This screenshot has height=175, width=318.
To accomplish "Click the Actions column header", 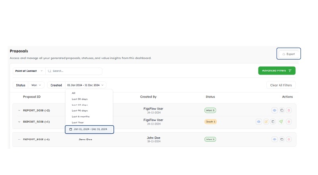I will [x=287, y=97].
